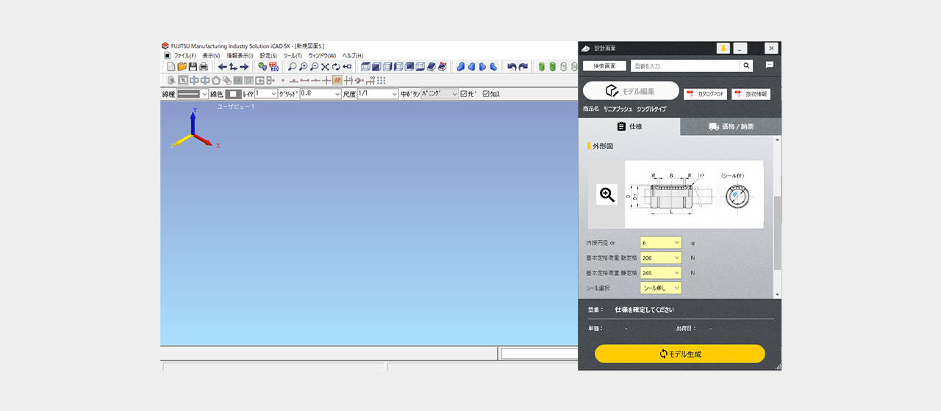Click the 線色 color swatch
The image size is (941, 411).
(232, 94)
